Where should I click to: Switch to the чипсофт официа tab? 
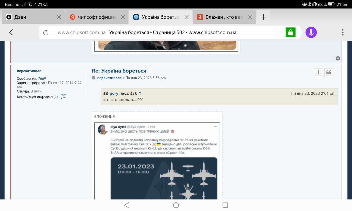click(x=94, y=17)
